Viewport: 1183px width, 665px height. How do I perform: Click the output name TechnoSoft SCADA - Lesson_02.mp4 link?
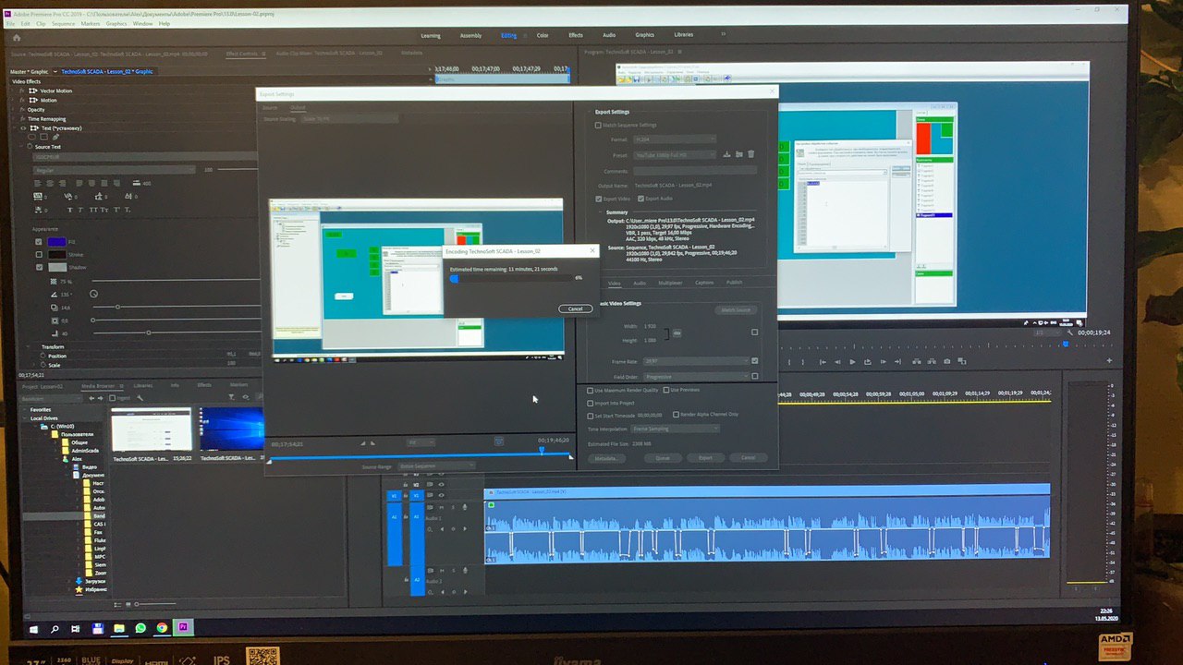(674, 186)
